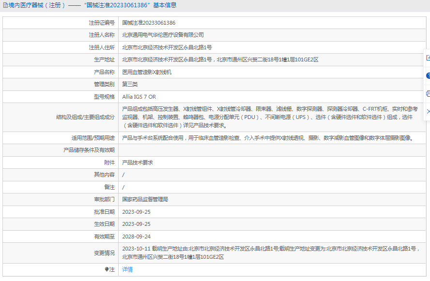Click the 变更情况 text dated 2023-10-11

(x=271, y=253)
